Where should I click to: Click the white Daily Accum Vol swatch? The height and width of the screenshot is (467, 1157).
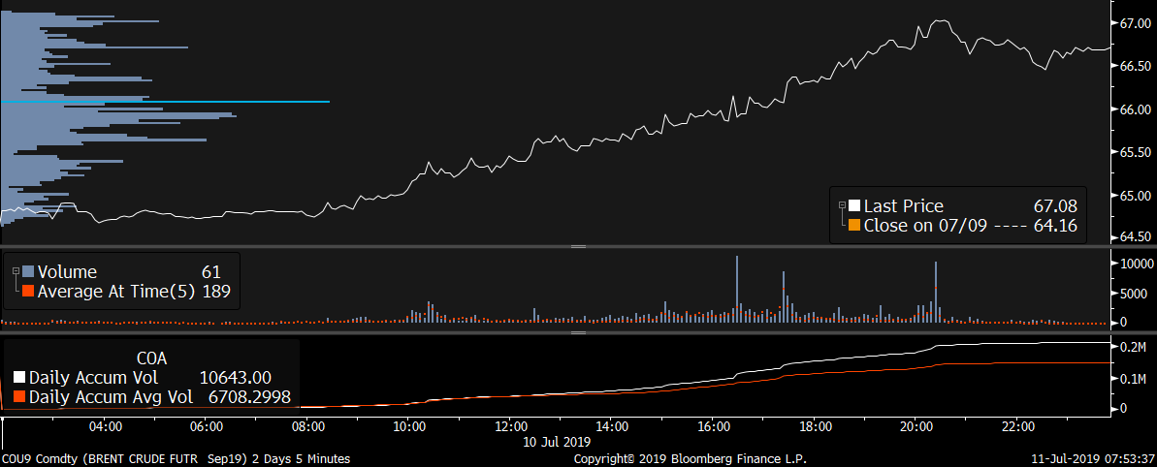[x=19, y=379]
